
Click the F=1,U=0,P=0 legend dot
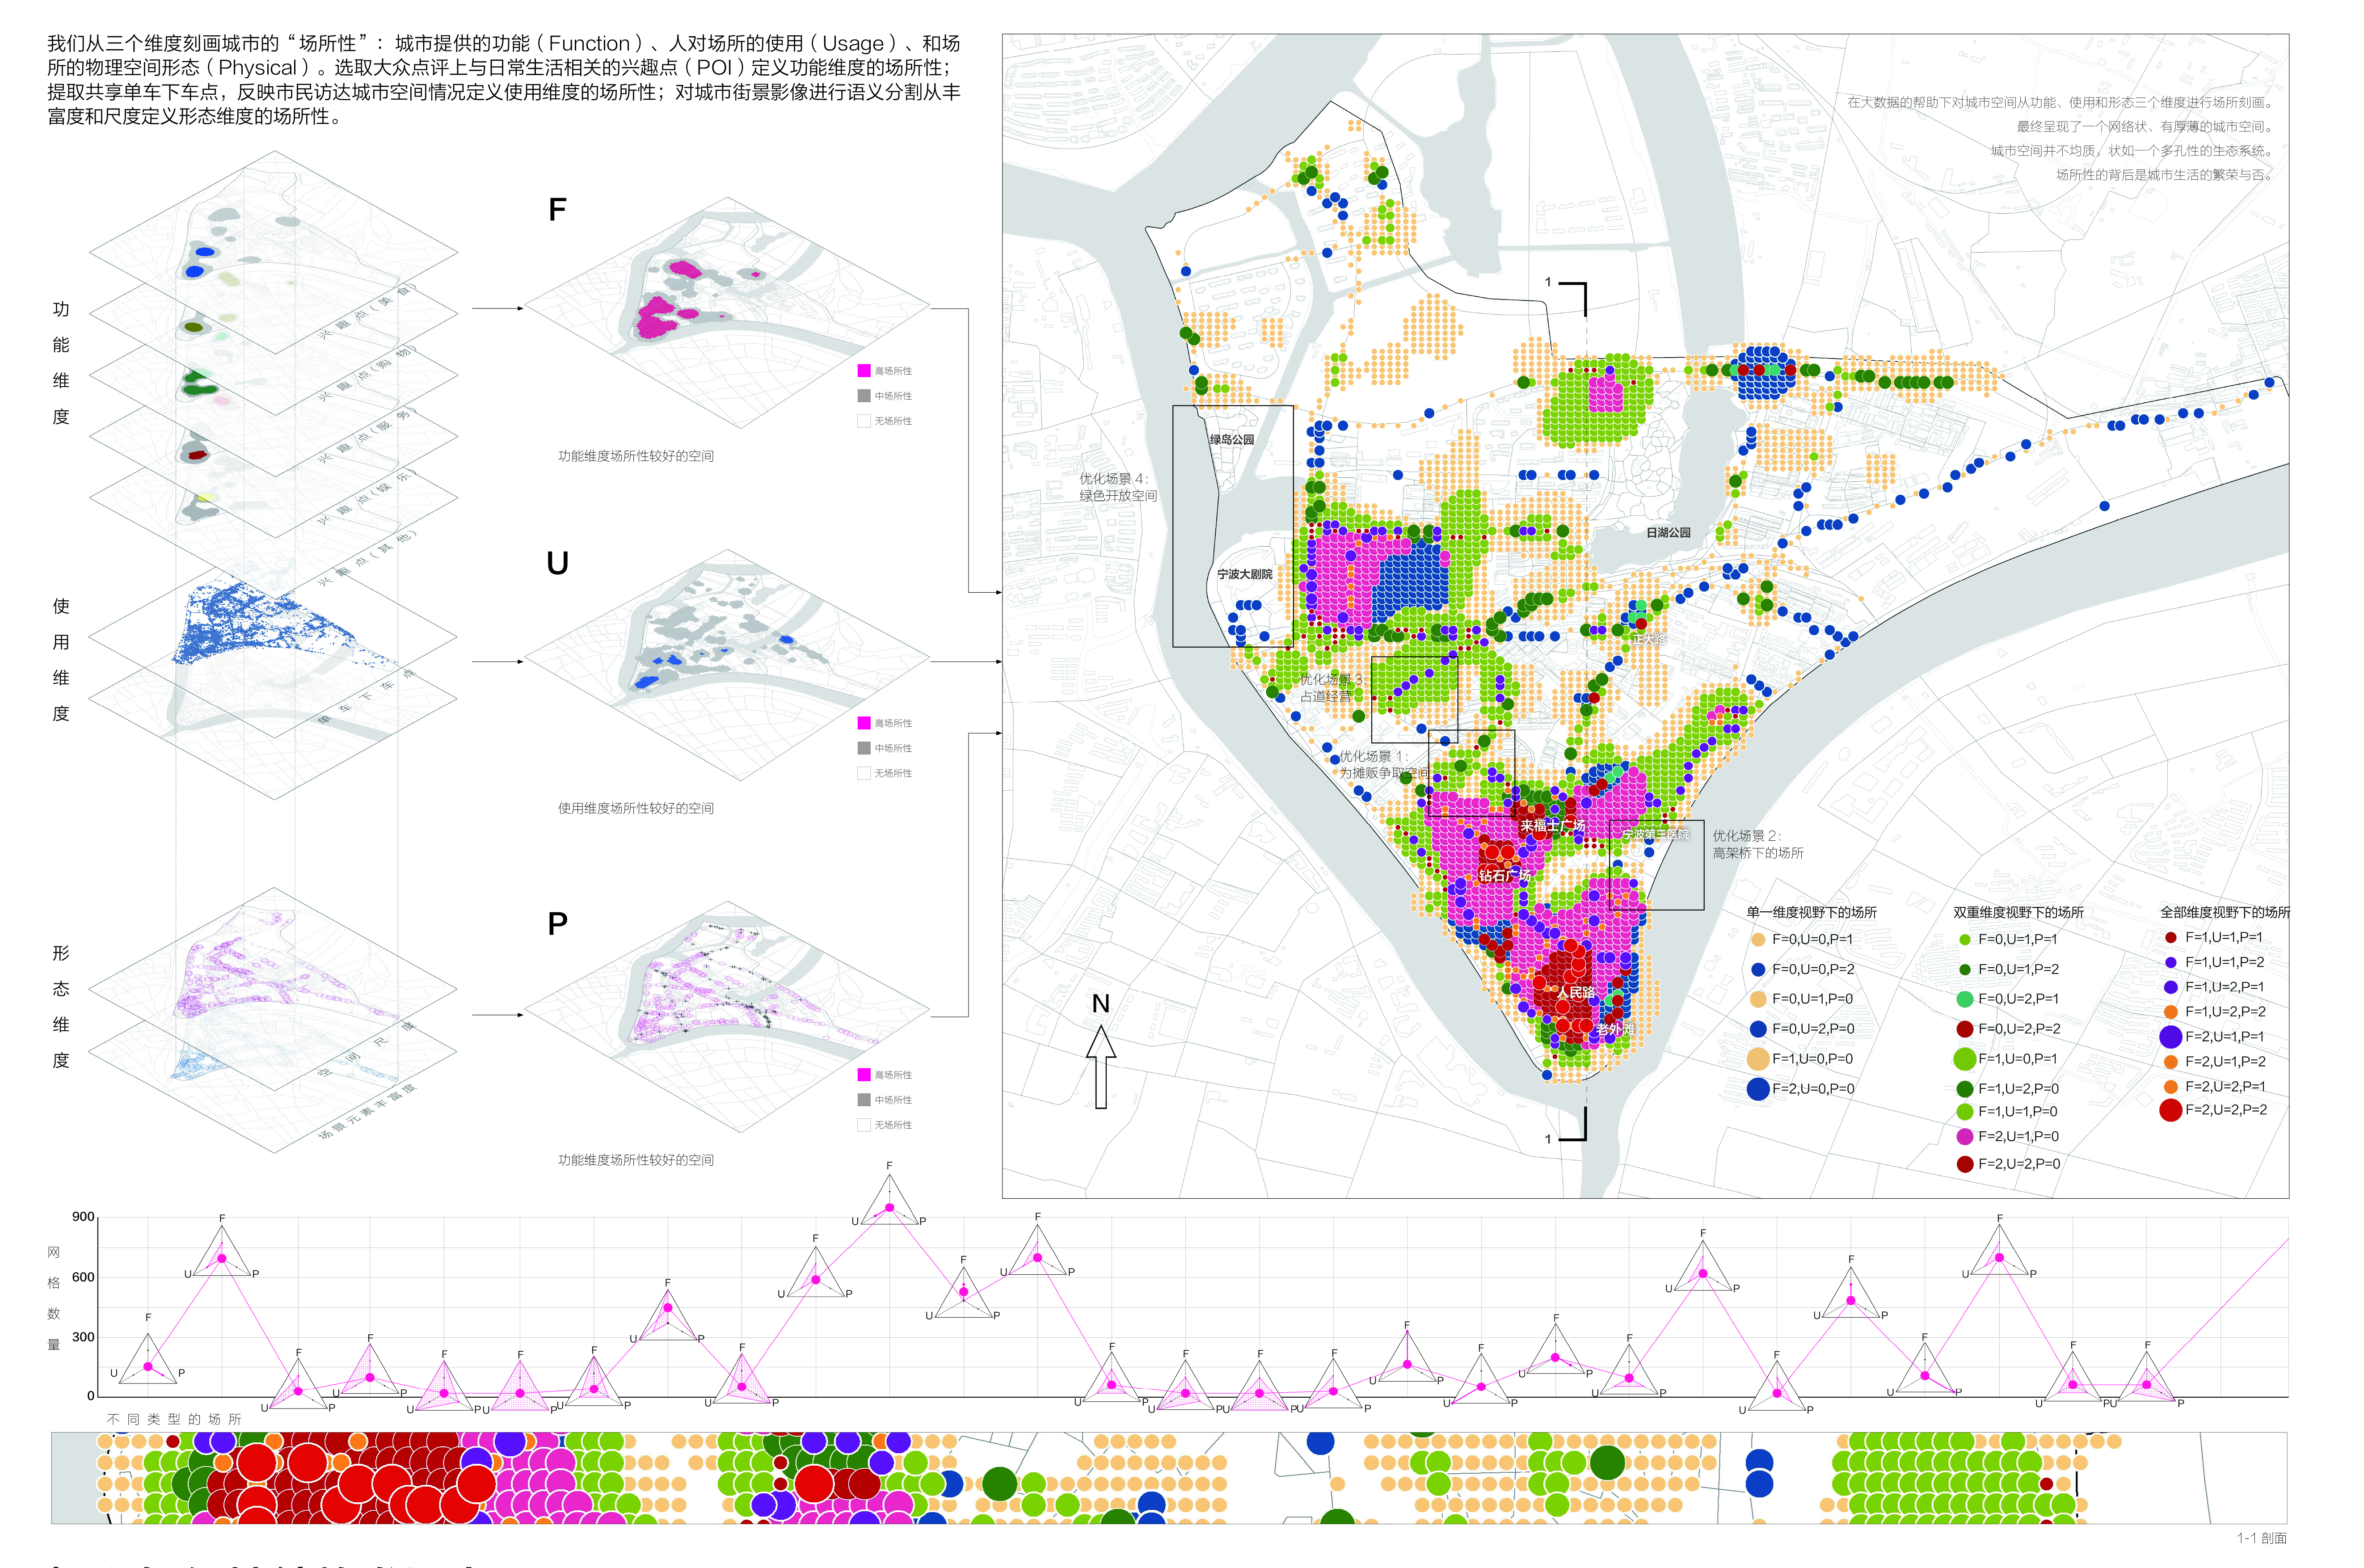[x=1758, y=1059]
